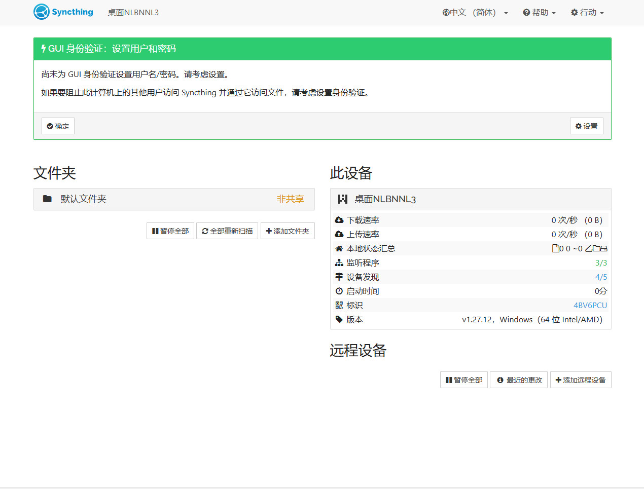
Task: Click the 设备发现 row label
Action: tap(363, 277)
